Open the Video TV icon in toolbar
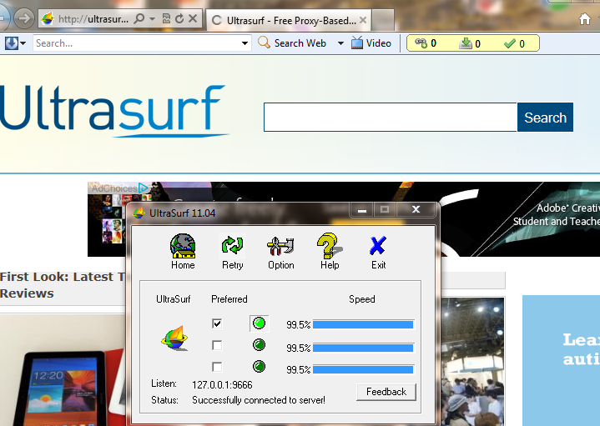600x426 pixels. (x=357, y=43)
